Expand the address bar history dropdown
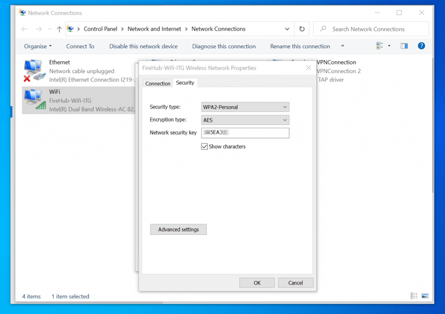 [287, 29]
